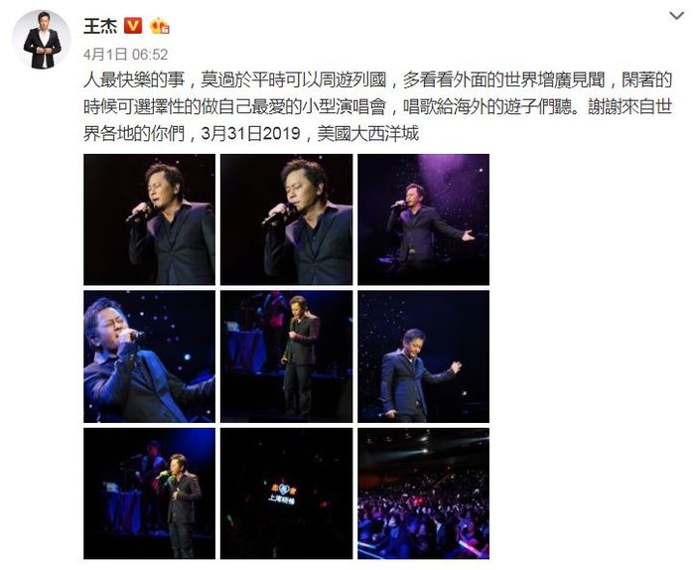View the glowing fan sign photo

tap(286, 494)
